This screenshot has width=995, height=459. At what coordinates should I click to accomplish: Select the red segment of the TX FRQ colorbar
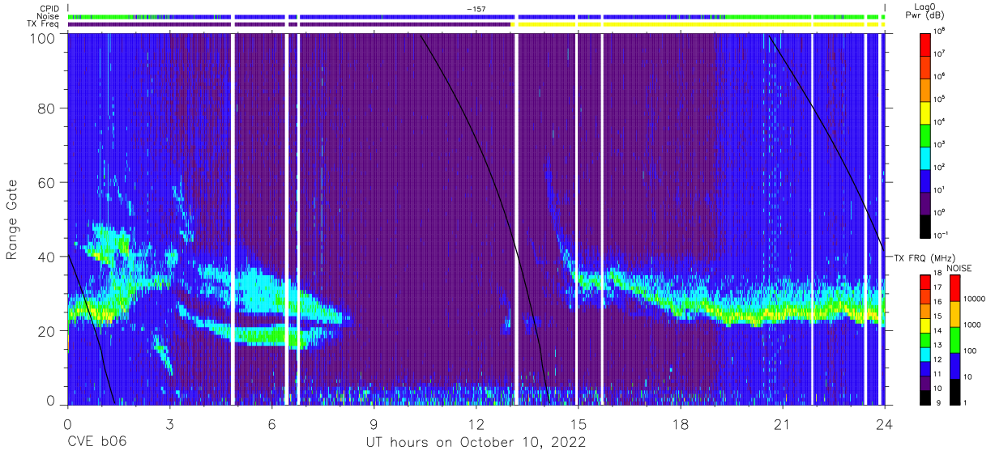tap(926, 283)
